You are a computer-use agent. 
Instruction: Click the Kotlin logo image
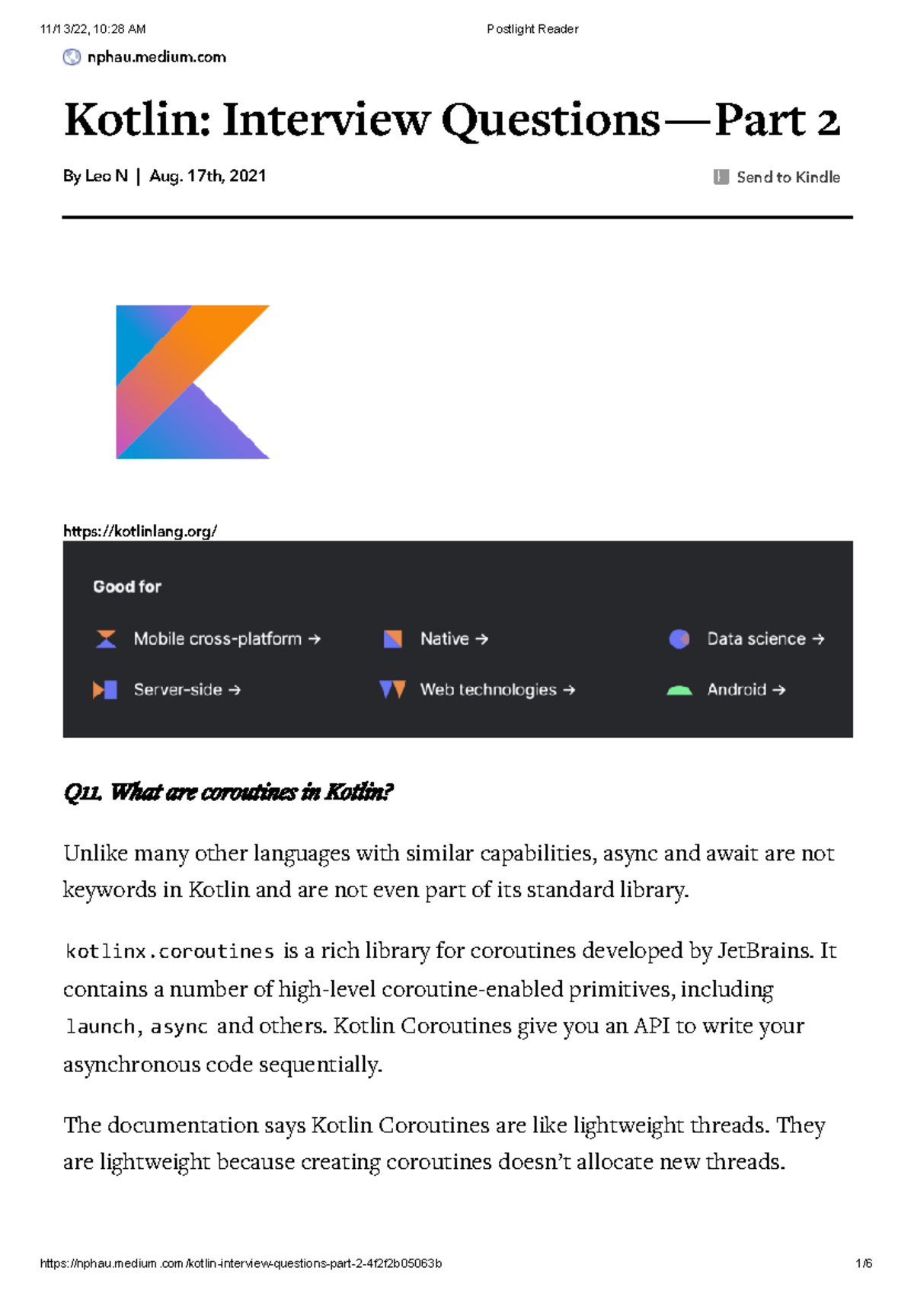pos(193,382)
